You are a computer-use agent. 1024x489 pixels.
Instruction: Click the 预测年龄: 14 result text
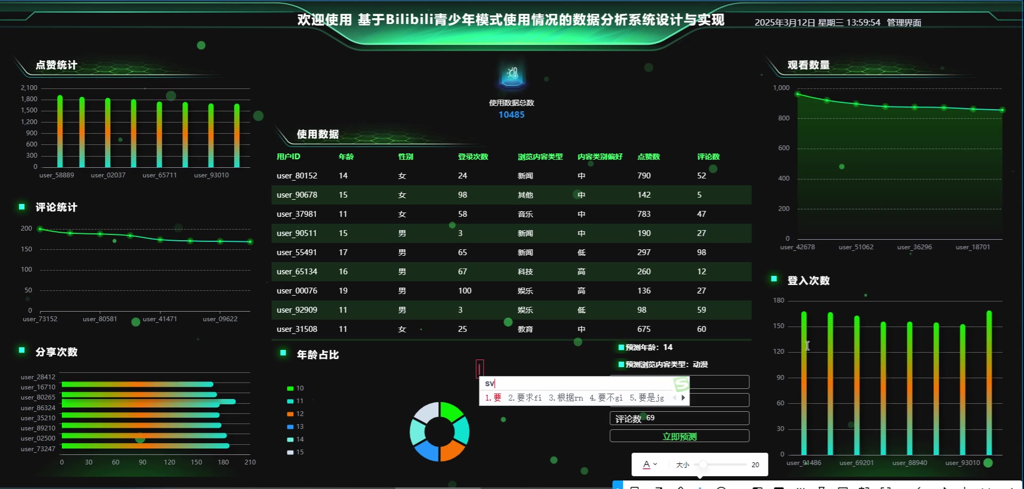(649, 347)
